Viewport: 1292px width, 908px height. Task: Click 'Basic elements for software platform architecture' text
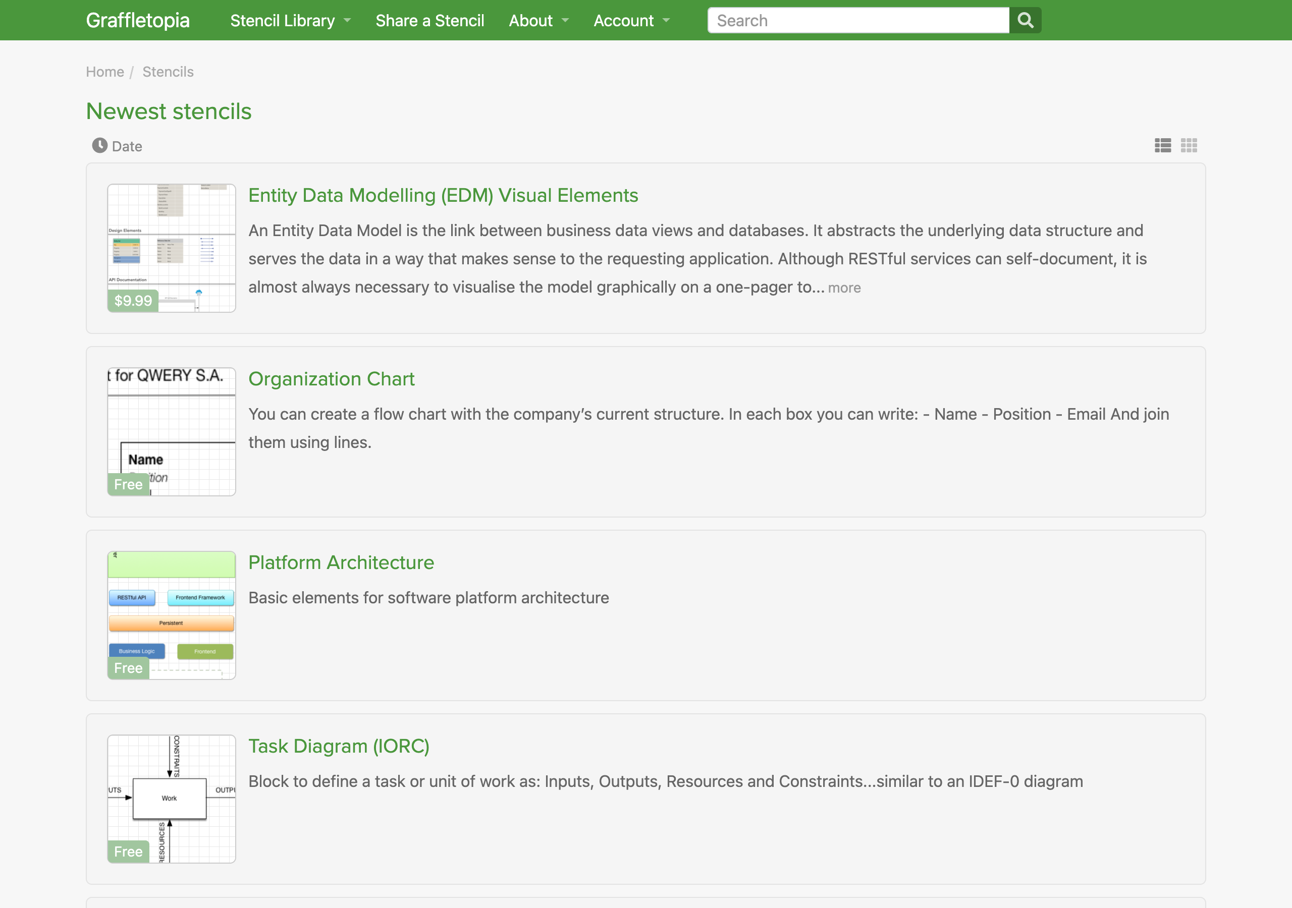click(429, 597)
